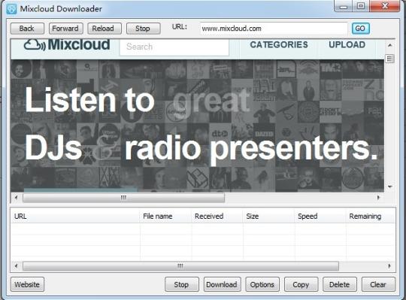
Task: Click the Back navigation button
Action: [27, 29]
